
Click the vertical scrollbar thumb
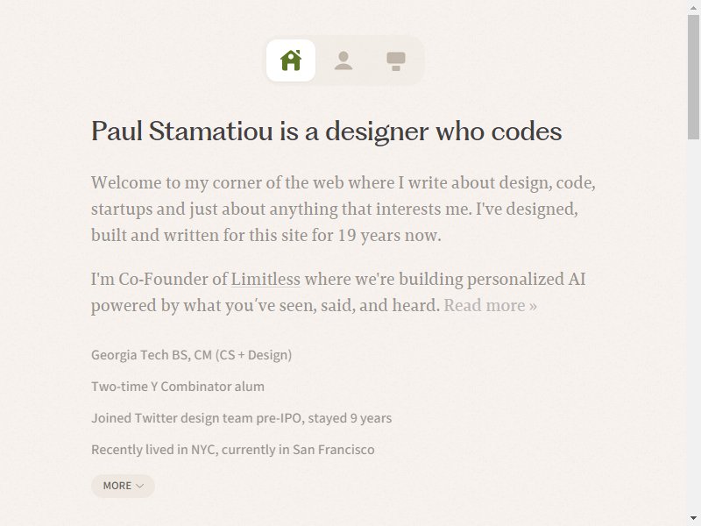point(693,77)
